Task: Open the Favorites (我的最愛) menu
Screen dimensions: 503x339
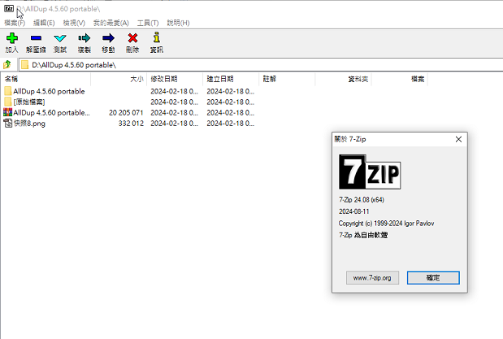Action: [x=111, y=23]
